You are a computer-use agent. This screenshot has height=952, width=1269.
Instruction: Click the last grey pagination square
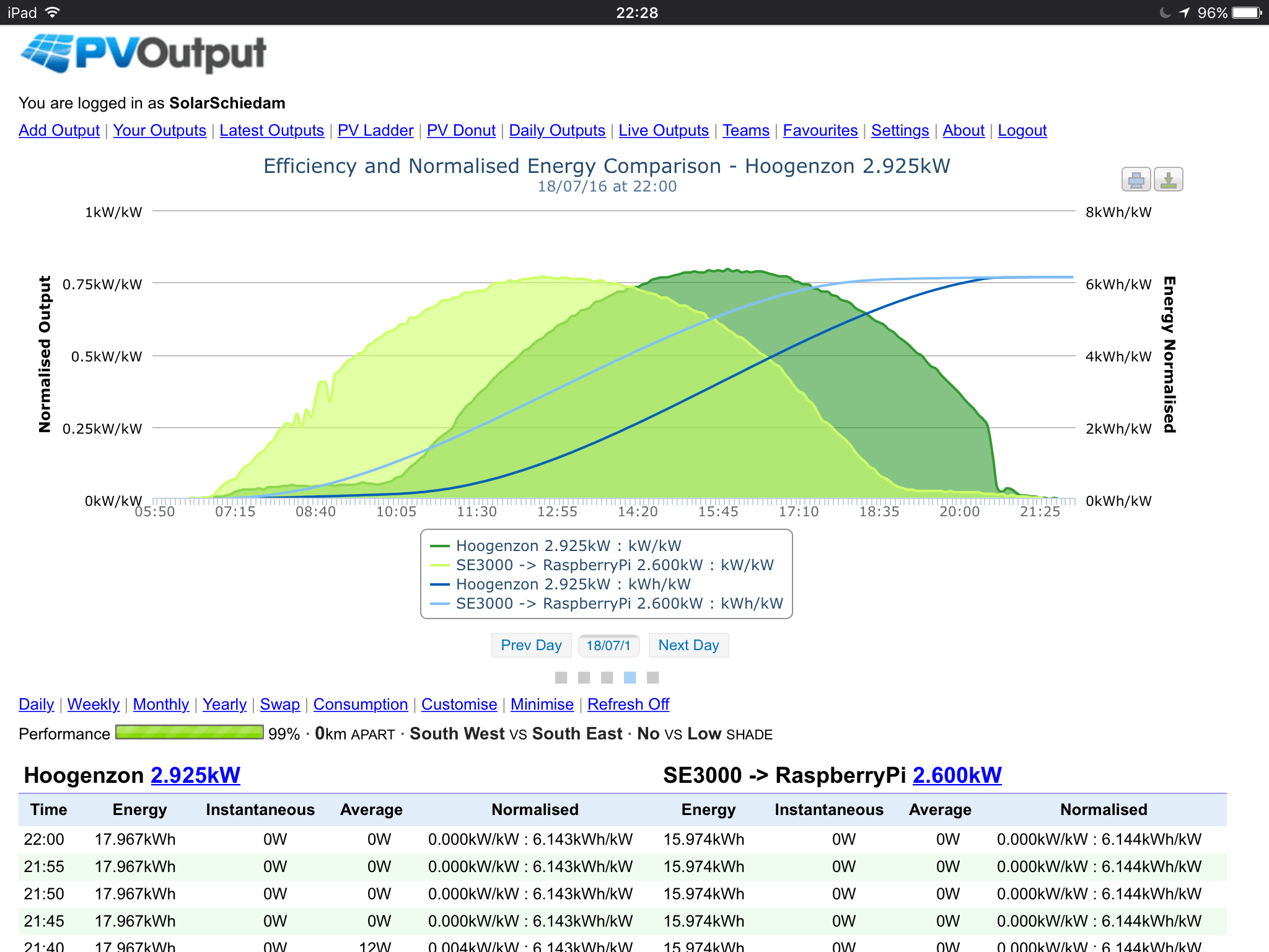pyautogui.click(x=652, y=677)
